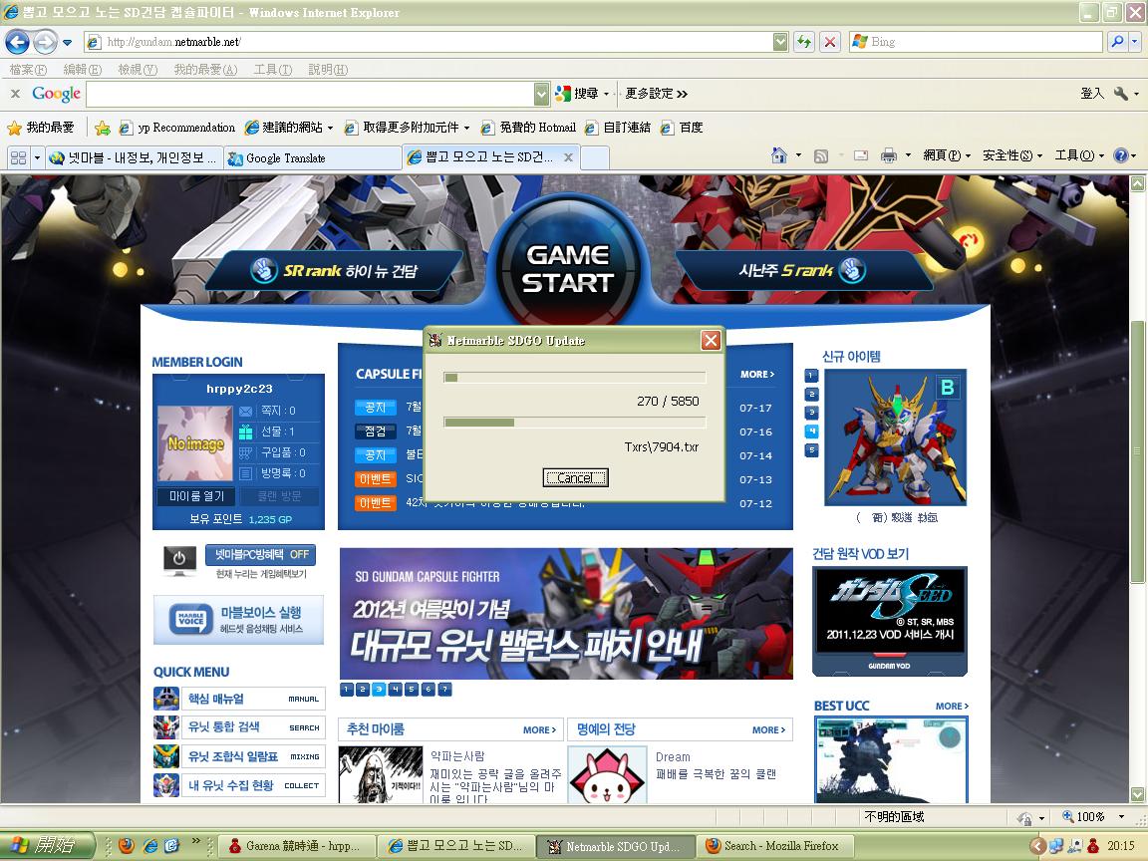Select new item page 5 indicator

811,450
